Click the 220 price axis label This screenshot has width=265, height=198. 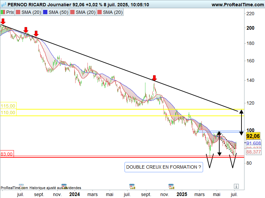point(250,14)
